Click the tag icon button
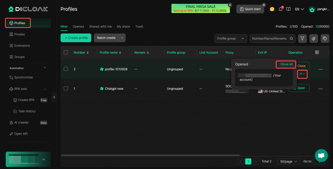 pos(325,38)
